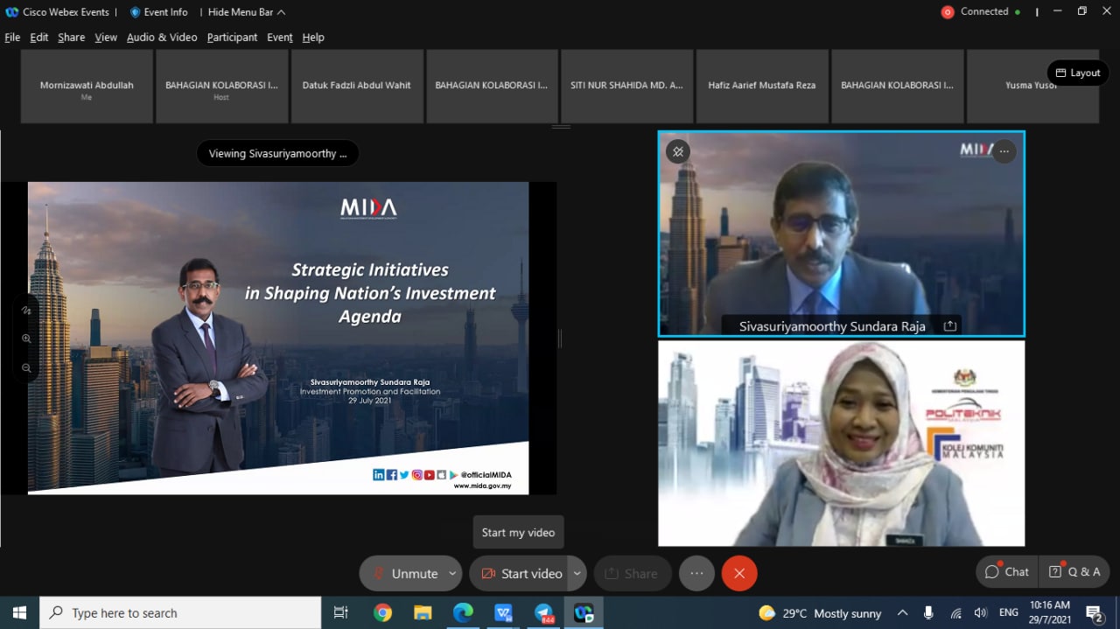1120x629 pixels.
Task: Select Hafiz Aarief Mustafa Reza participant tile
Action: [762, 86]
